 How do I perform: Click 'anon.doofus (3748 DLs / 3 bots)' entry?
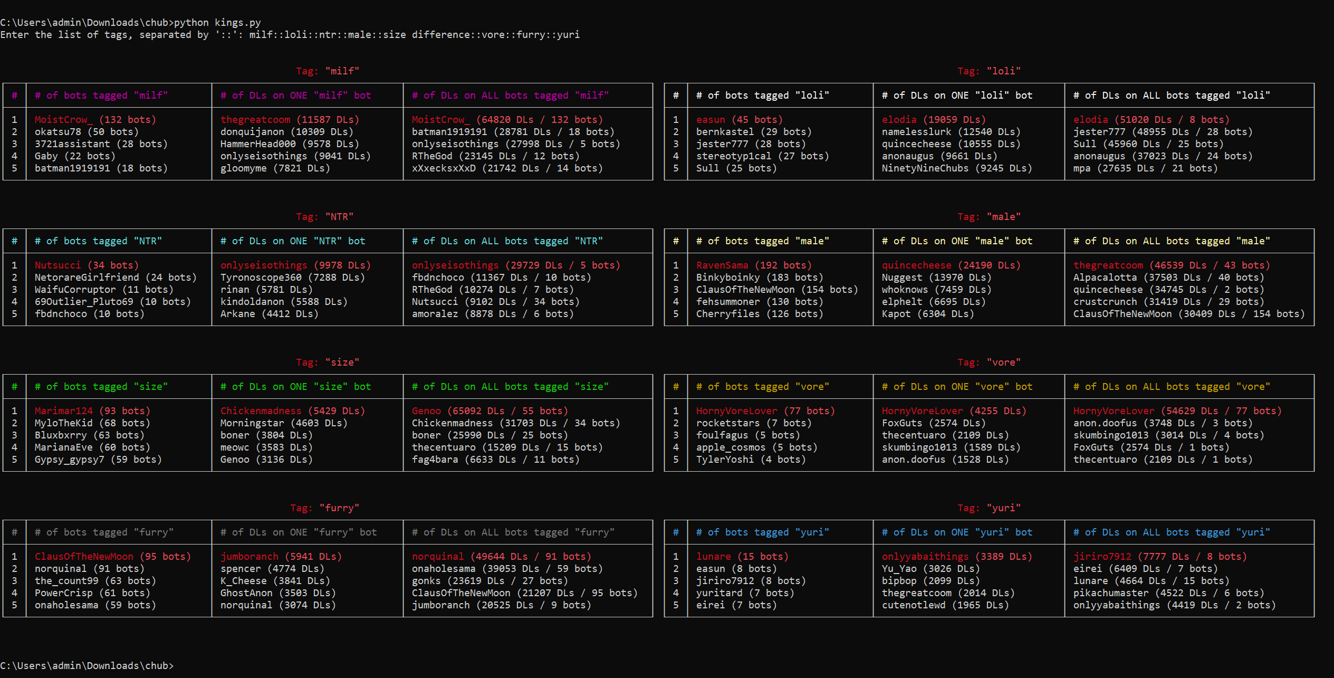[1163, 423]
